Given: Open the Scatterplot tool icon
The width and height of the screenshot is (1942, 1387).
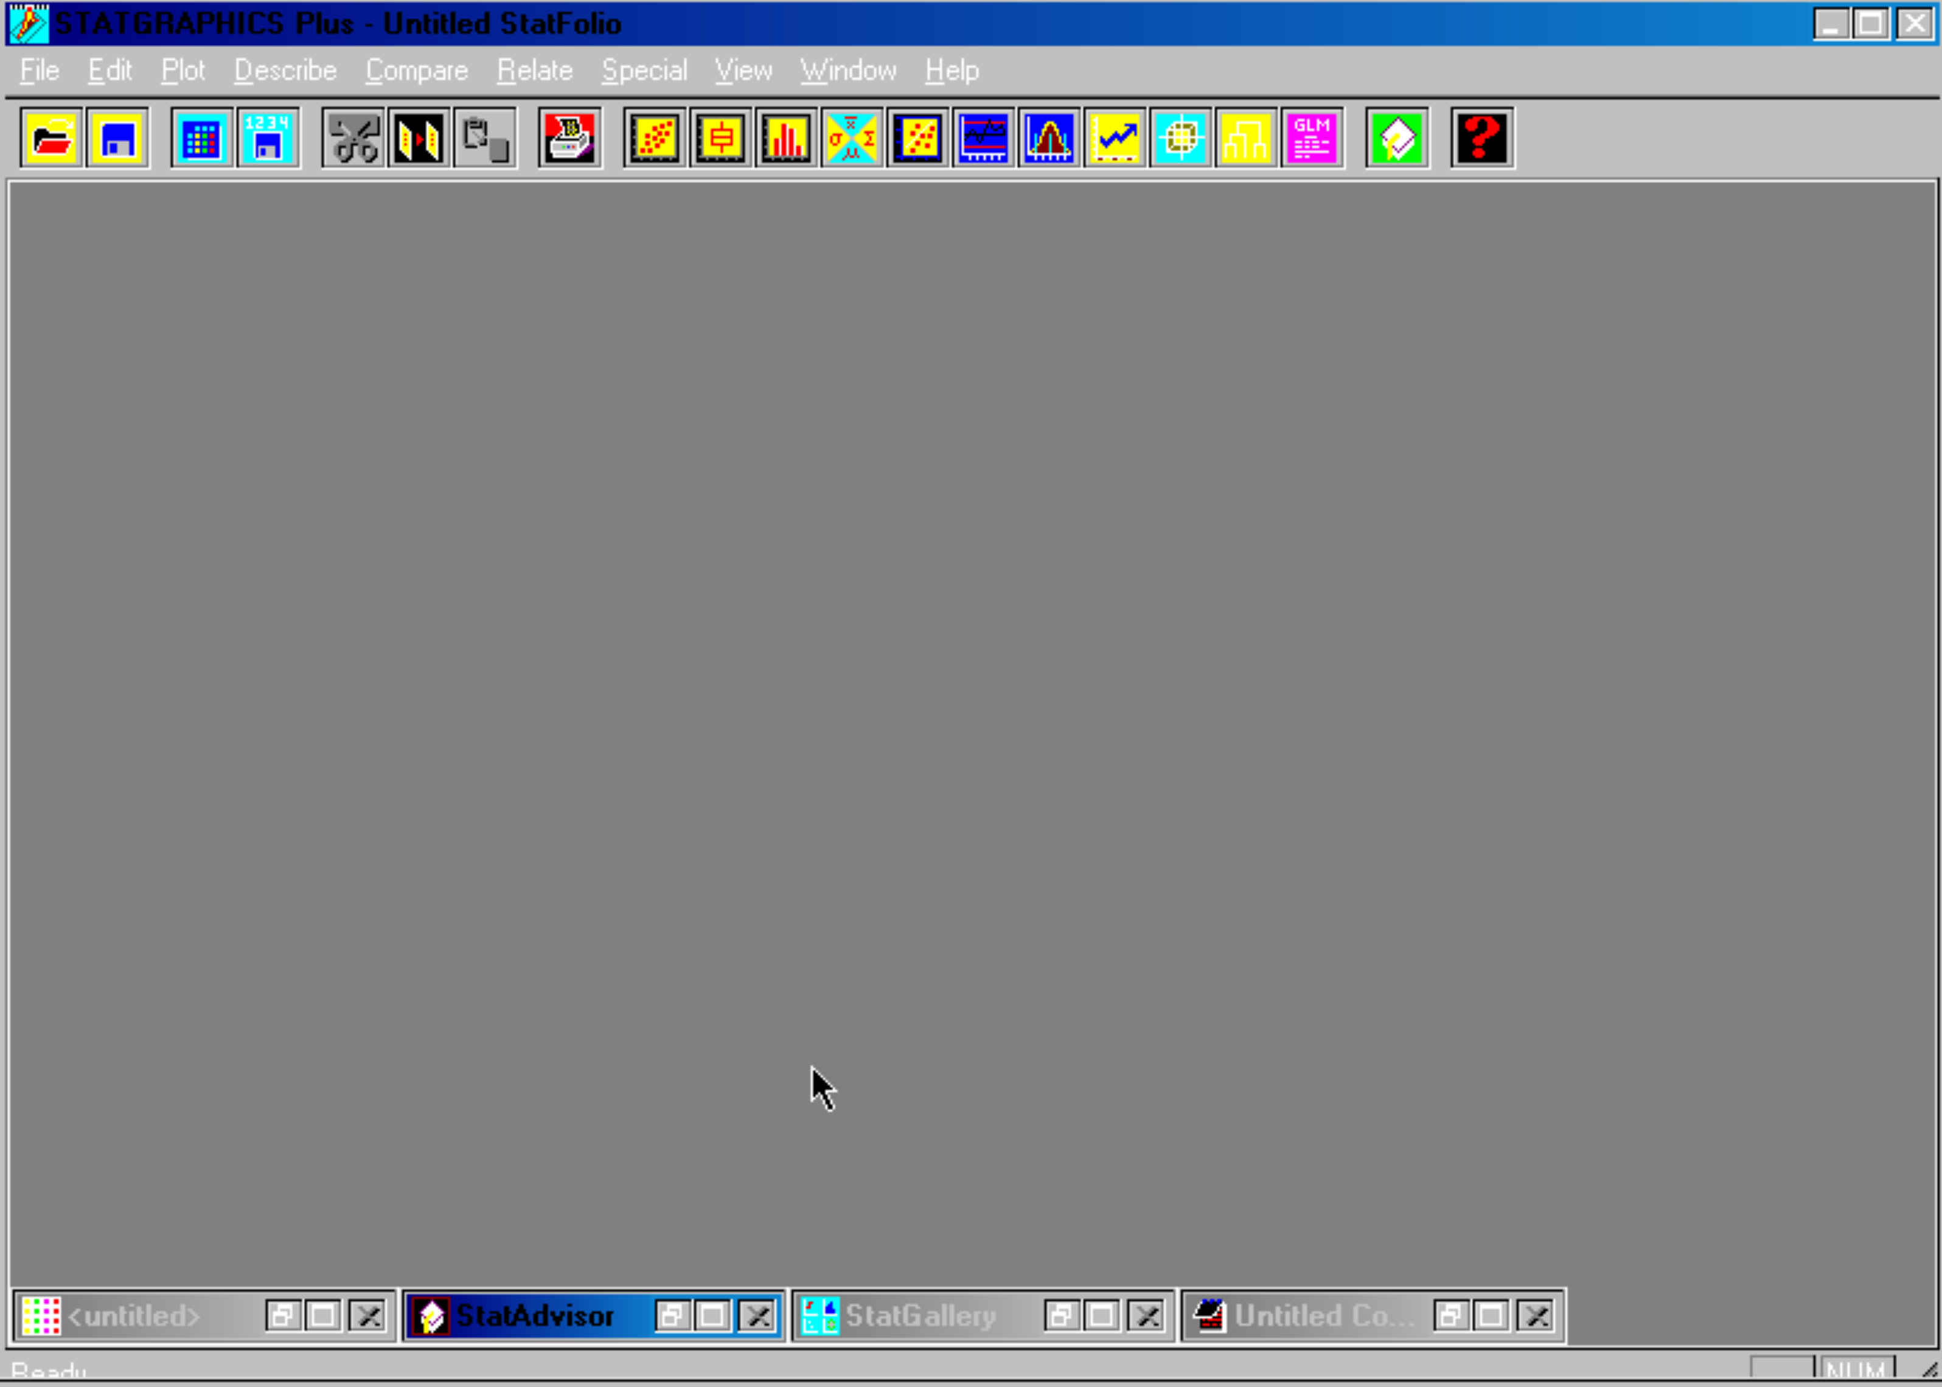Looking at the screenshot, I should click(x=655, y=137).
